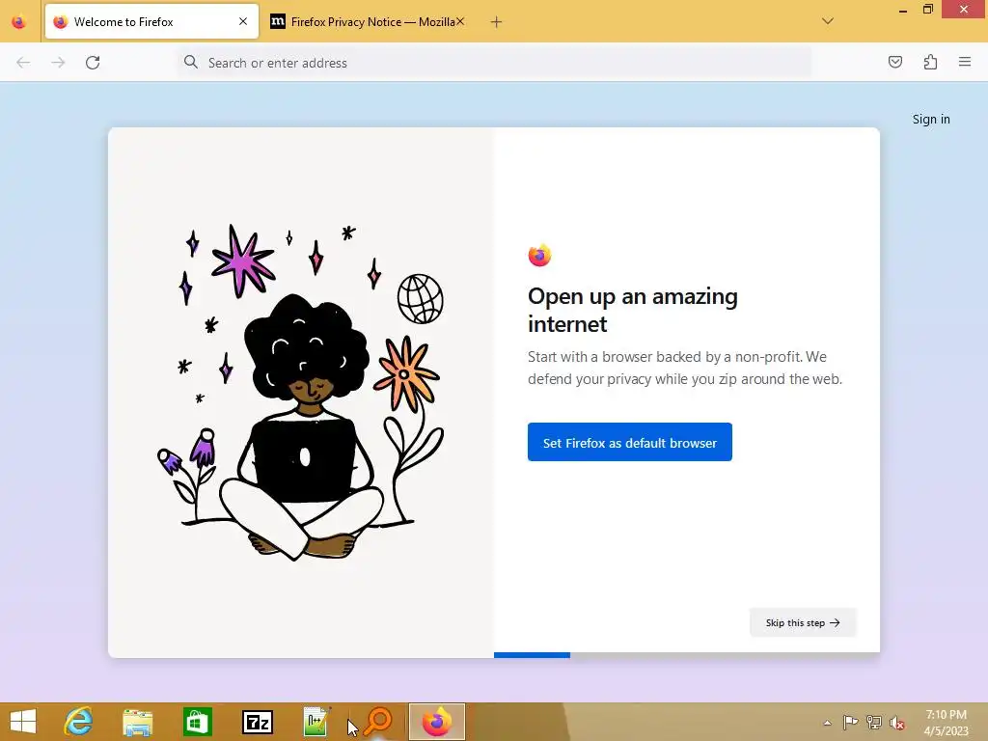Click the Firefox logo above the headline
Screen dimensions: 988x741
point(539,255)
